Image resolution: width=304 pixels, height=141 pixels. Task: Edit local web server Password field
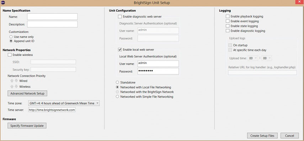click(x=158, y=71)
